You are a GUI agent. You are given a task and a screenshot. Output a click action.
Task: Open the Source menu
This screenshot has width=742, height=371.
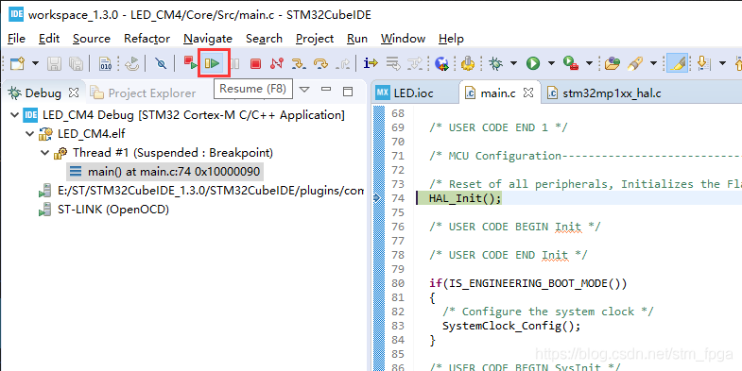click(92, 39)
